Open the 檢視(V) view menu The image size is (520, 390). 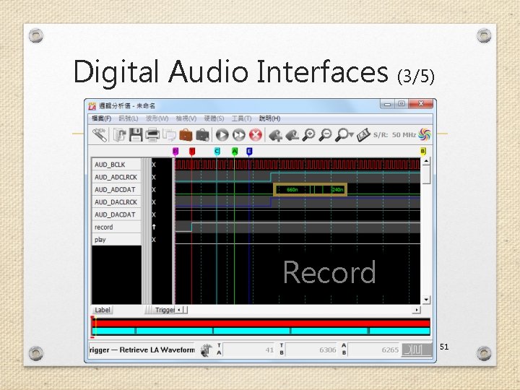pos(186,118)
